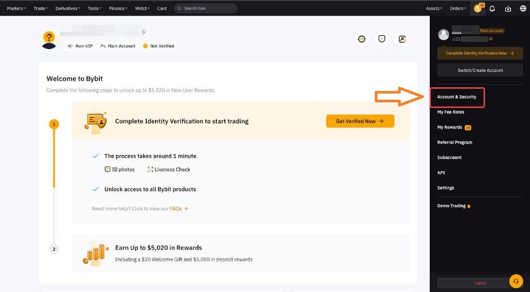Open Subaccount in sidebar
Viewport: 530px width, 292px height.
(449, 158)
